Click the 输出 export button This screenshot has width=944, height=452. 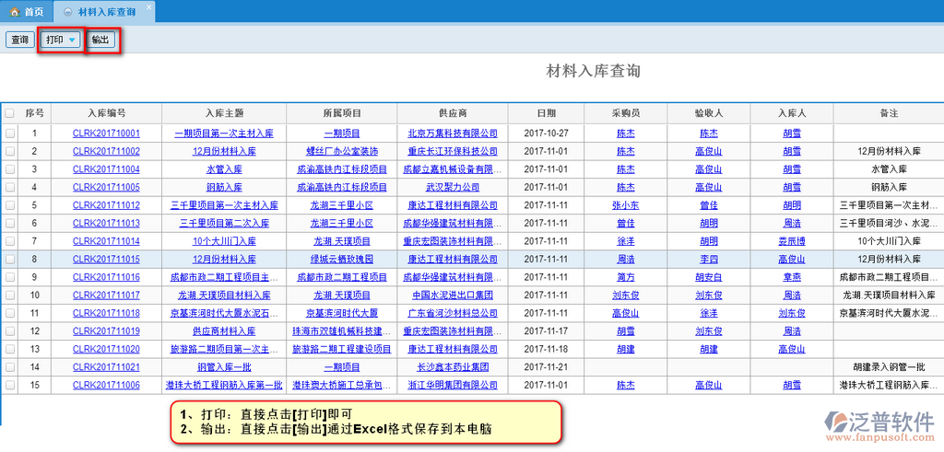(100, 41)
